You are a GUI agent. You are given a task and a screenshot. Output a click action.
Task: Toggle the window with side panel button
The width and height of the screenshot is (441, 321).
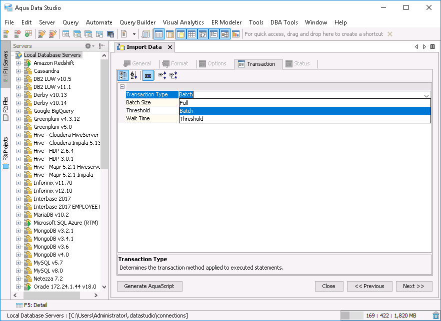[170, 34]
